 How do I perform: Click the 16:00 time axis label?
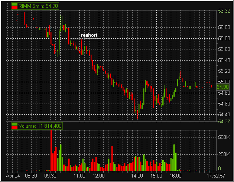click(175, 176)
